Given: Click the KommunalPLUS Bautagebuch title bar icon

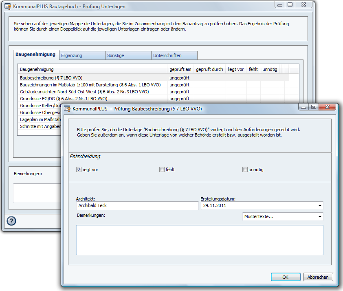Looking at the screenshot, I should click(x=8, y=7).
